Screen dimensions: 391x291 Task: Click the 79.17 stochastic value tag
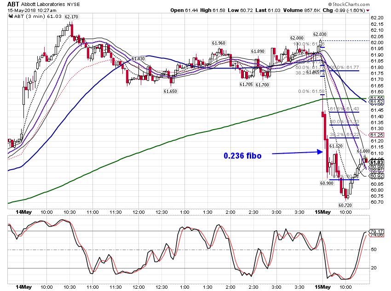click(x=377, y=231)
